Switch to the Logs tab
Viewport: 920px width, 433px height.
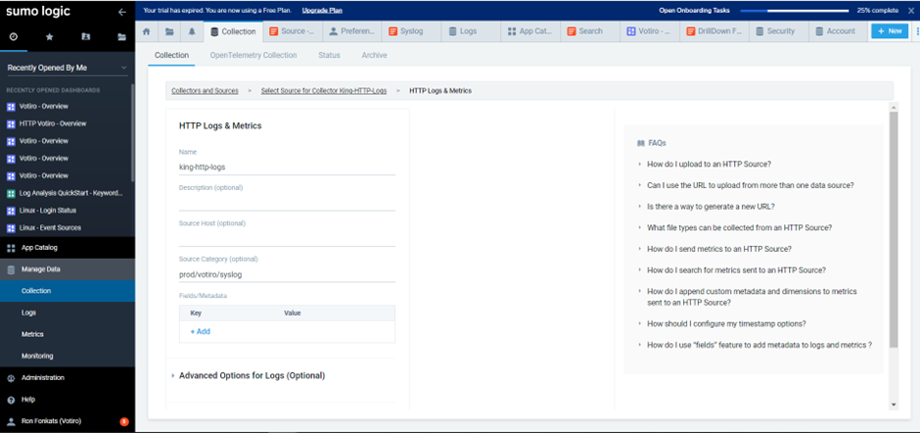pyautogui.click(x=471, y=31)
